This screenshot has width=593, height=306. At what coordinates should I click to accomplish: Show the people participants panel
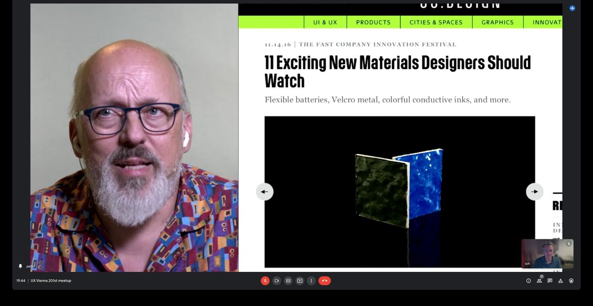point(539,281)
